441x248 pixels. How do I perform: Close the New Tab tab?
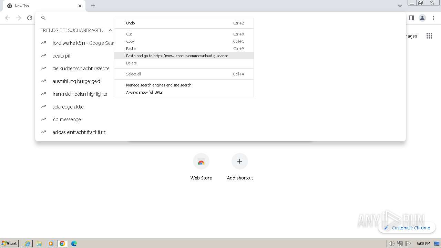click(x=80, y=6)
